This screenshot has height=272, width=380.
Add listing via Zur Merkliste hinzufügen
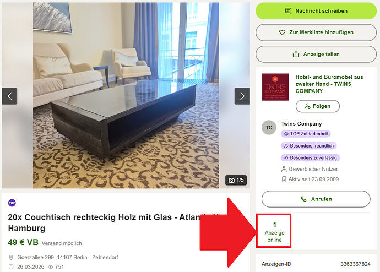click(316, 32)
